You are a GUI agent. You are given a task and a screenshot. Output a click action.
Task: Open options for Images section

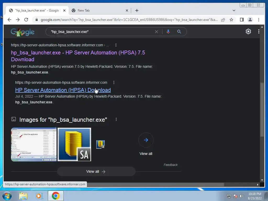pyautogui.click(x=116, y=119)
